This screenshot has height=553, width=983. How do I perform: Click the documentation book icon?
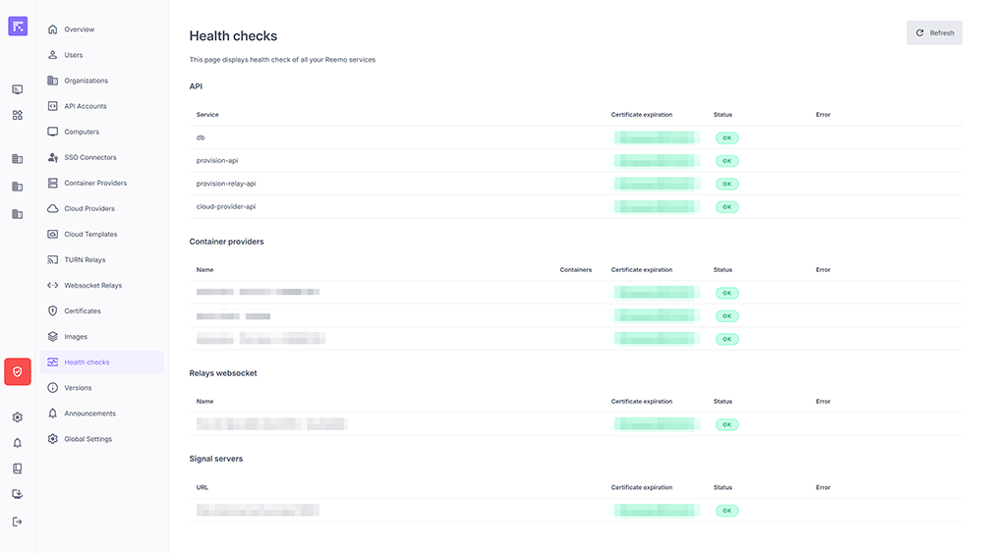[18, 469]
